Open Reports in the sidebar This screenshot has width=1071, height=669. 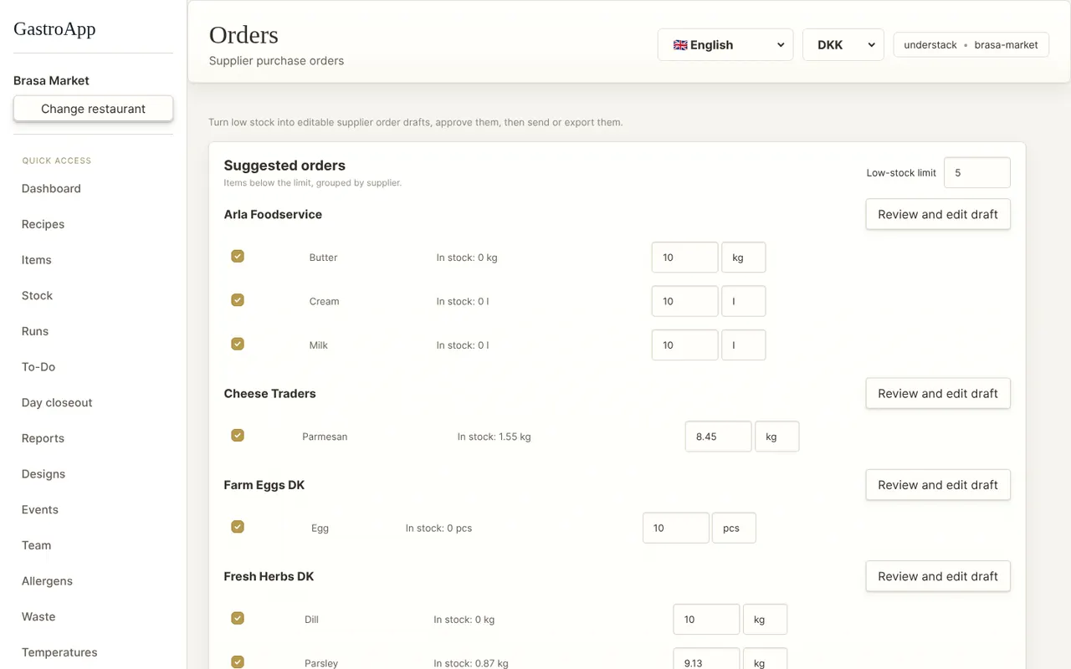click(43, 438)
